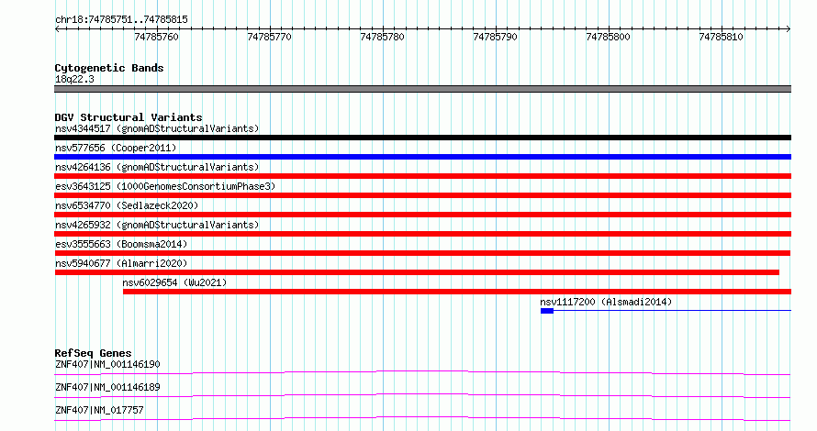The height and width of the screenshot is (431, 817).
Task: Select the nsv6029654 Wu2021 label
Action: click(174, 282)
